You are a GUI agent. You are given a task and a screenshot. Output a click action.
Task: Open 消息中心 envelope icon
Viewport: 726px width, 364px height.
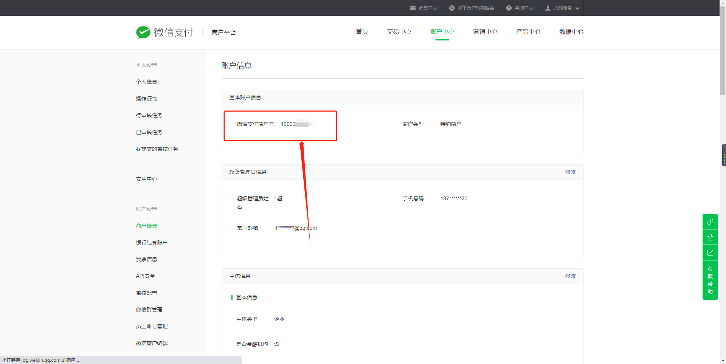click(413, 8)
